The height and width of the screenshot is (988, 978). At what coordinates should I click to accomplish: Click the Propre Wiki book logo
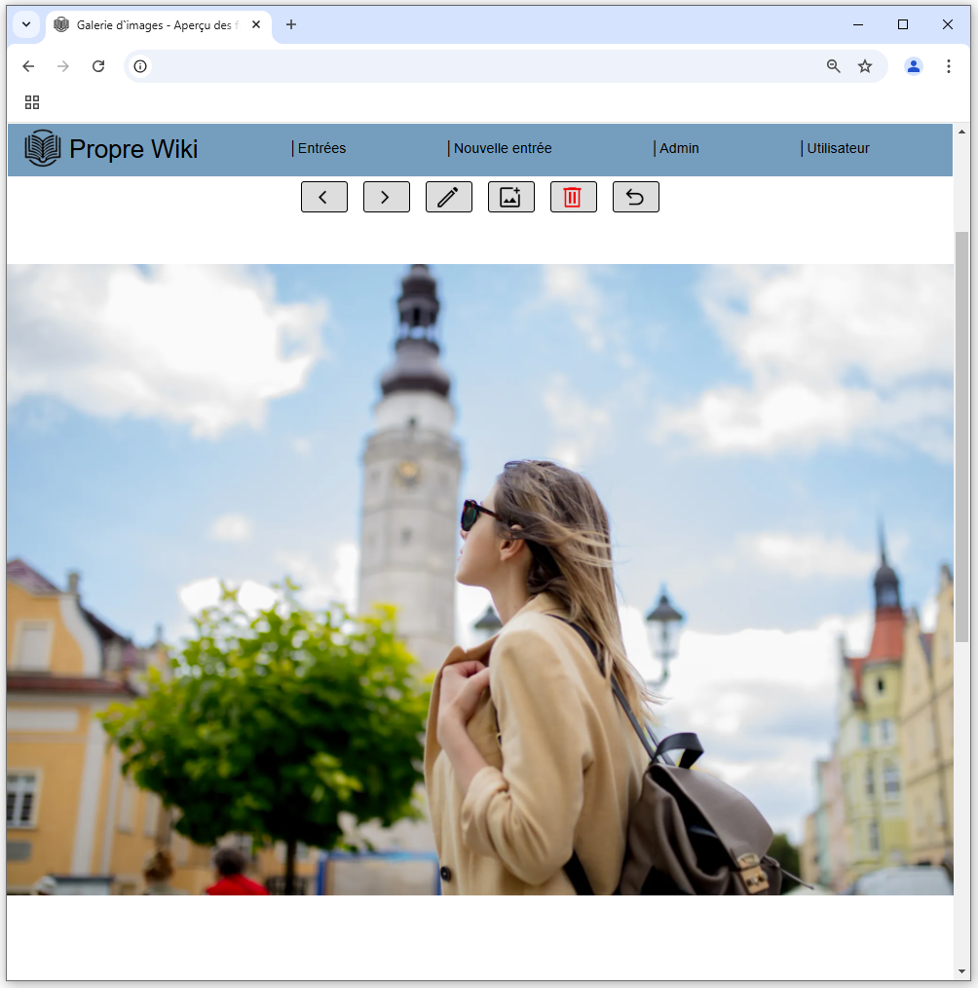pyautogui.click(x=42, y=148)
